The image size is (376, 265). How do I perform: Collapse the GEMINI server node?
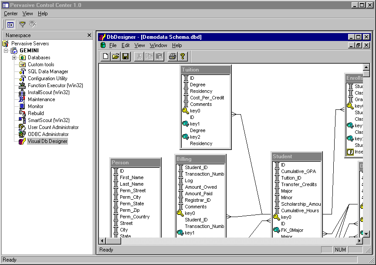pos(6,51)
